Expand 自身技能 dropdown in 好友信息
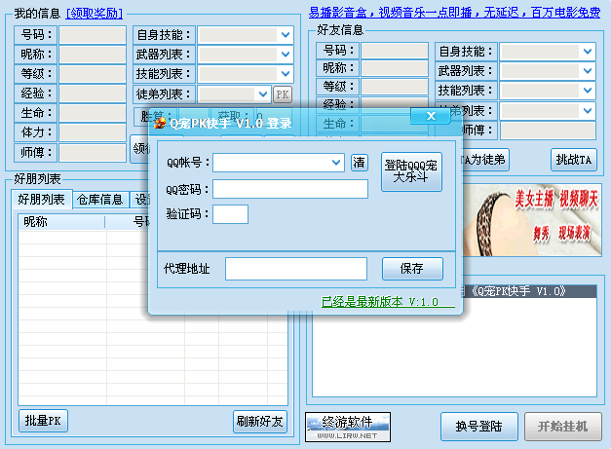 coord(588,52)
